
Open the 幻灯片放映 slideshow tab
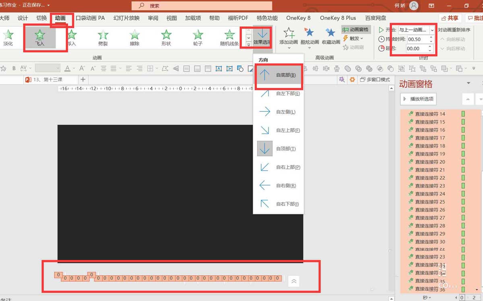click(x=126, y=18)
